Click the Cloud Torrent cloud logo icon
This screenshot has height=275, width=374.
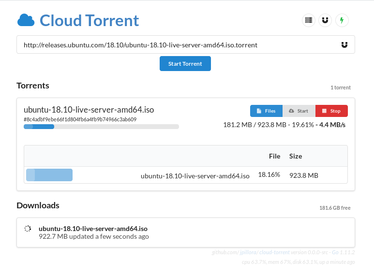click(26, 20)
